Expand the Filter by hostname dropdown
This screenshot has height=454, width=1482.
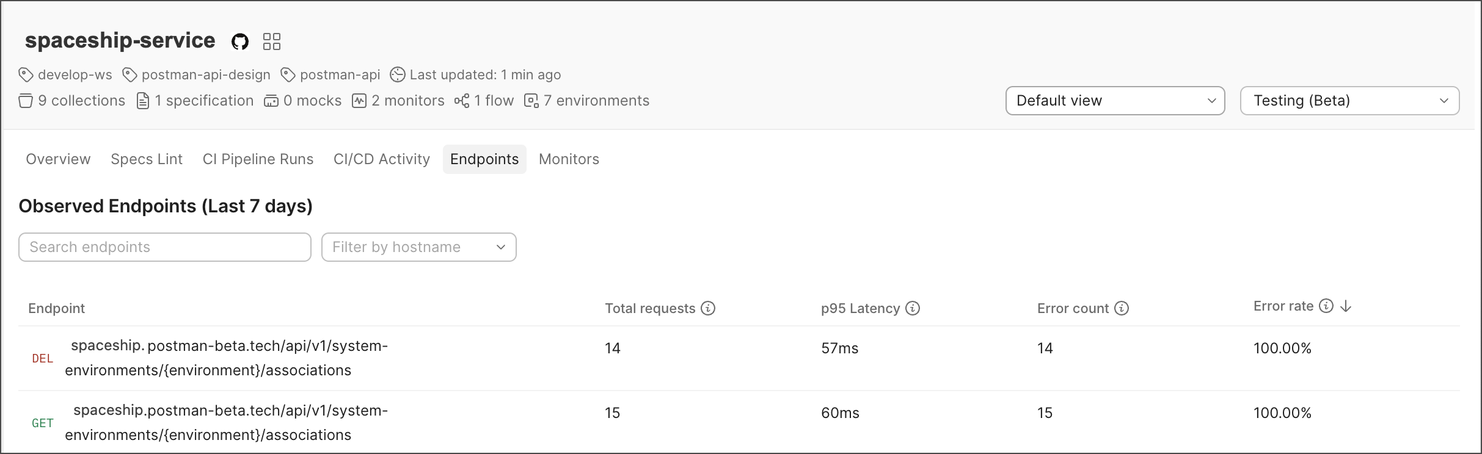tap(419, 247)
